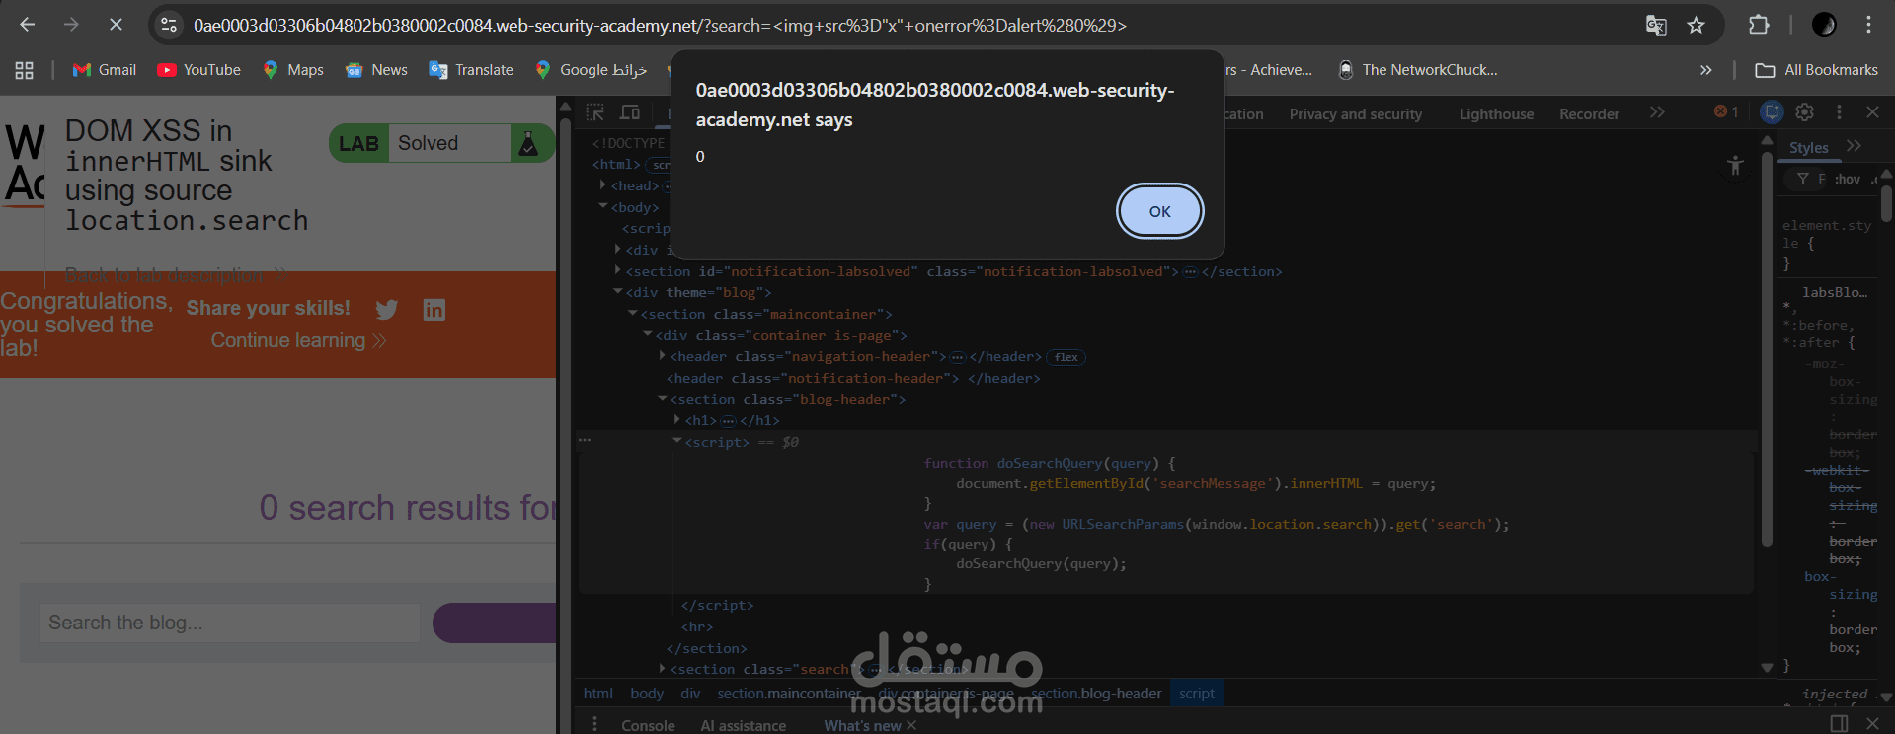The width and height of the screenshot is (1895, 734).
Task: Collapse the selected script node
Action: (x=677, y=441)
